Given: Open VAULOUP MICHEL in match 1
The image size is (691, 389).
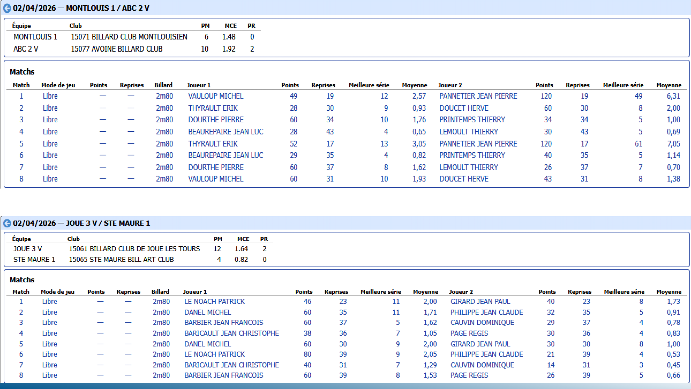Looking at the screenshot, I should 215,96.
